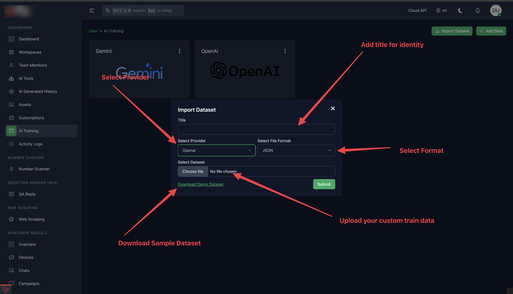Click the Campaigns icon in sidebar
Image resolution: width=513 pixels, height=294 pixels.
11,284
